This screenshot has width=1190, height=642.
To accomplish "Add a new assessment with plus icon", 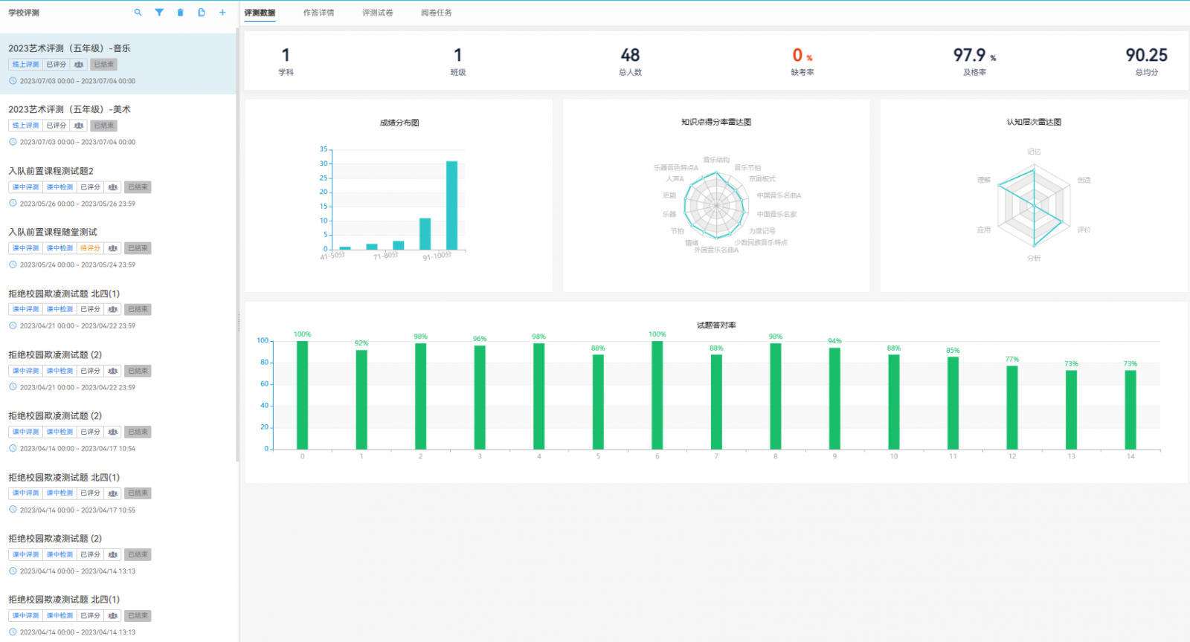I will [222, 13].
